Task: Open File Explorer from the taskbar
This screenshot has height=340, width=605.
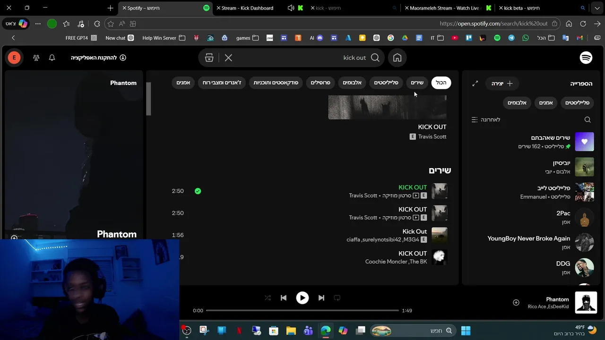Action: (x=291, y=331)
